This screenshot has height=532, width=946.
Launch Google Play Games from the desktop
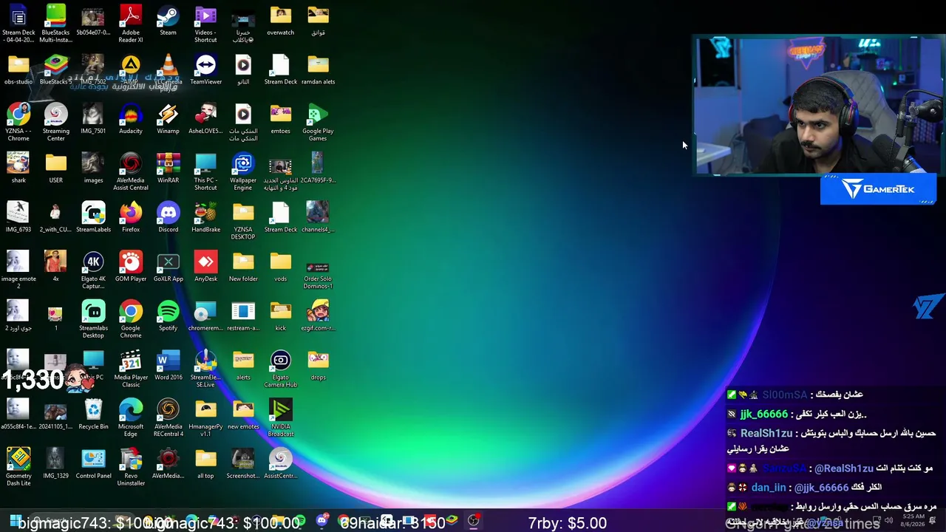coord(318,122)
